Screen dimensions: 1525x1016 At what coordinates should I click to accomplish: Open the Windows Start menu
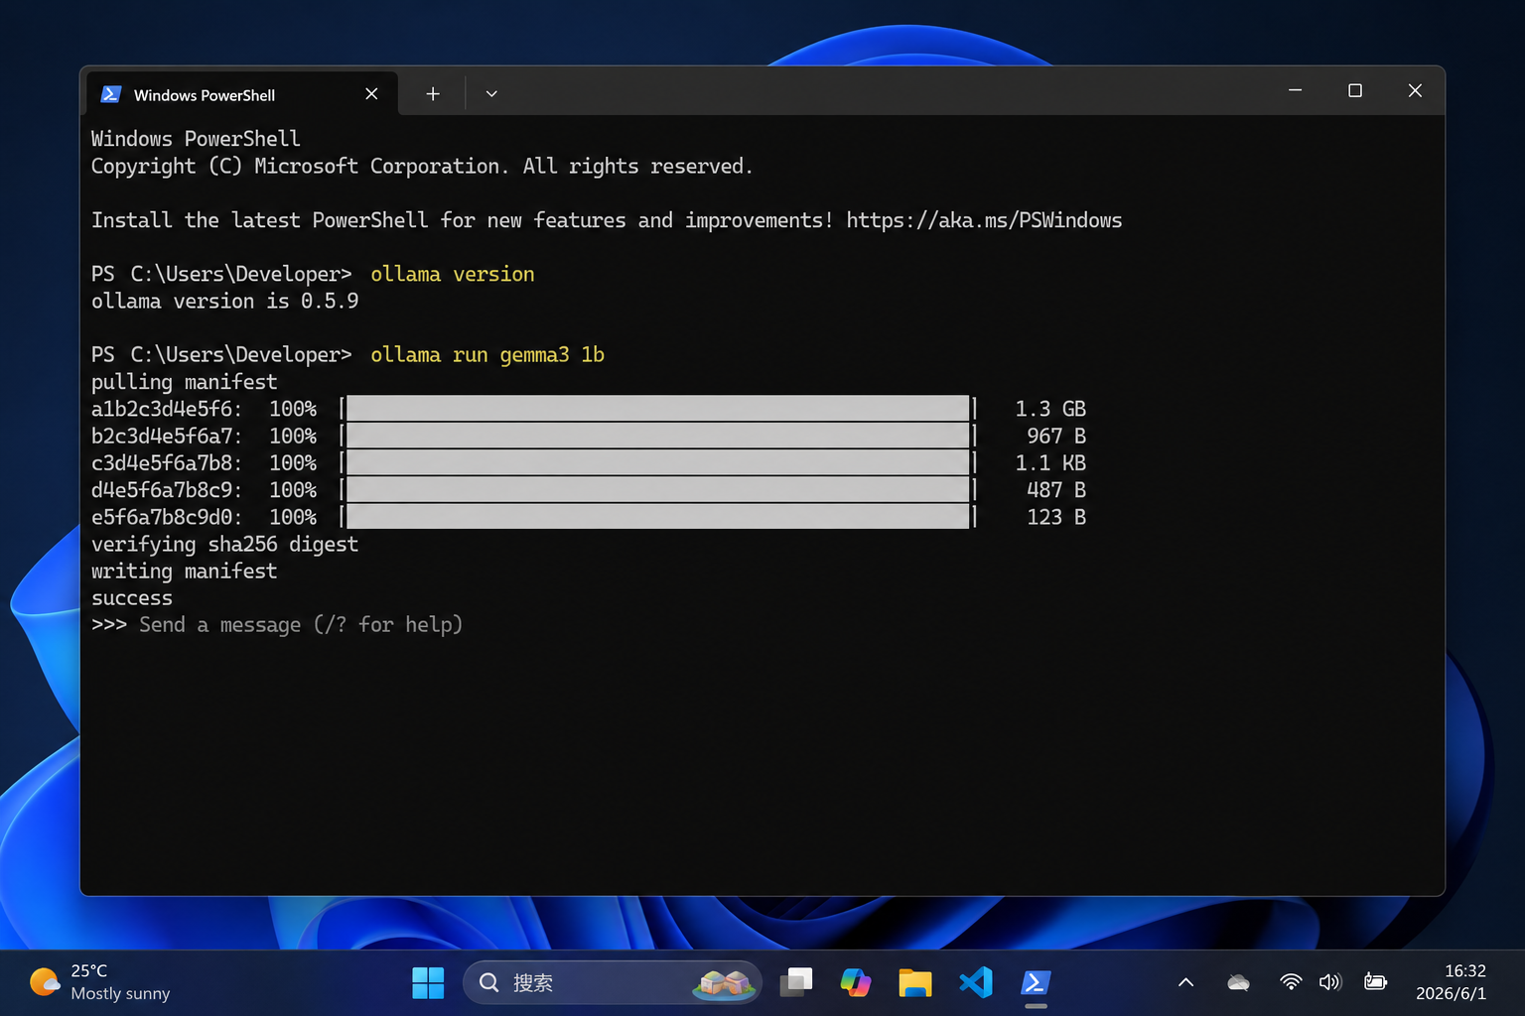coord(428,982)
